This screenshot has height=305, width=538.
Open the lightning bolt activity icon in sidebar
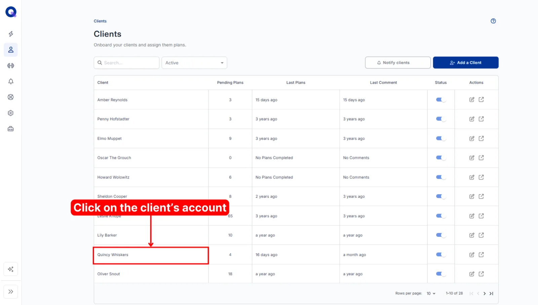11,34
